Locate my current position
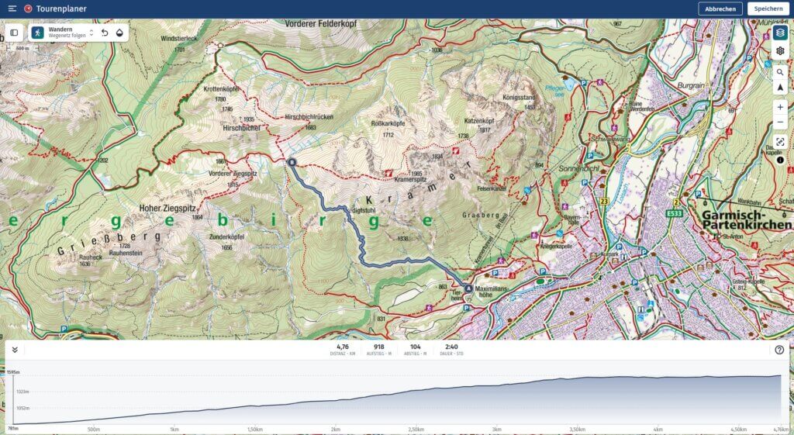Viewport: 794px width, 435px height. [780, 88]
